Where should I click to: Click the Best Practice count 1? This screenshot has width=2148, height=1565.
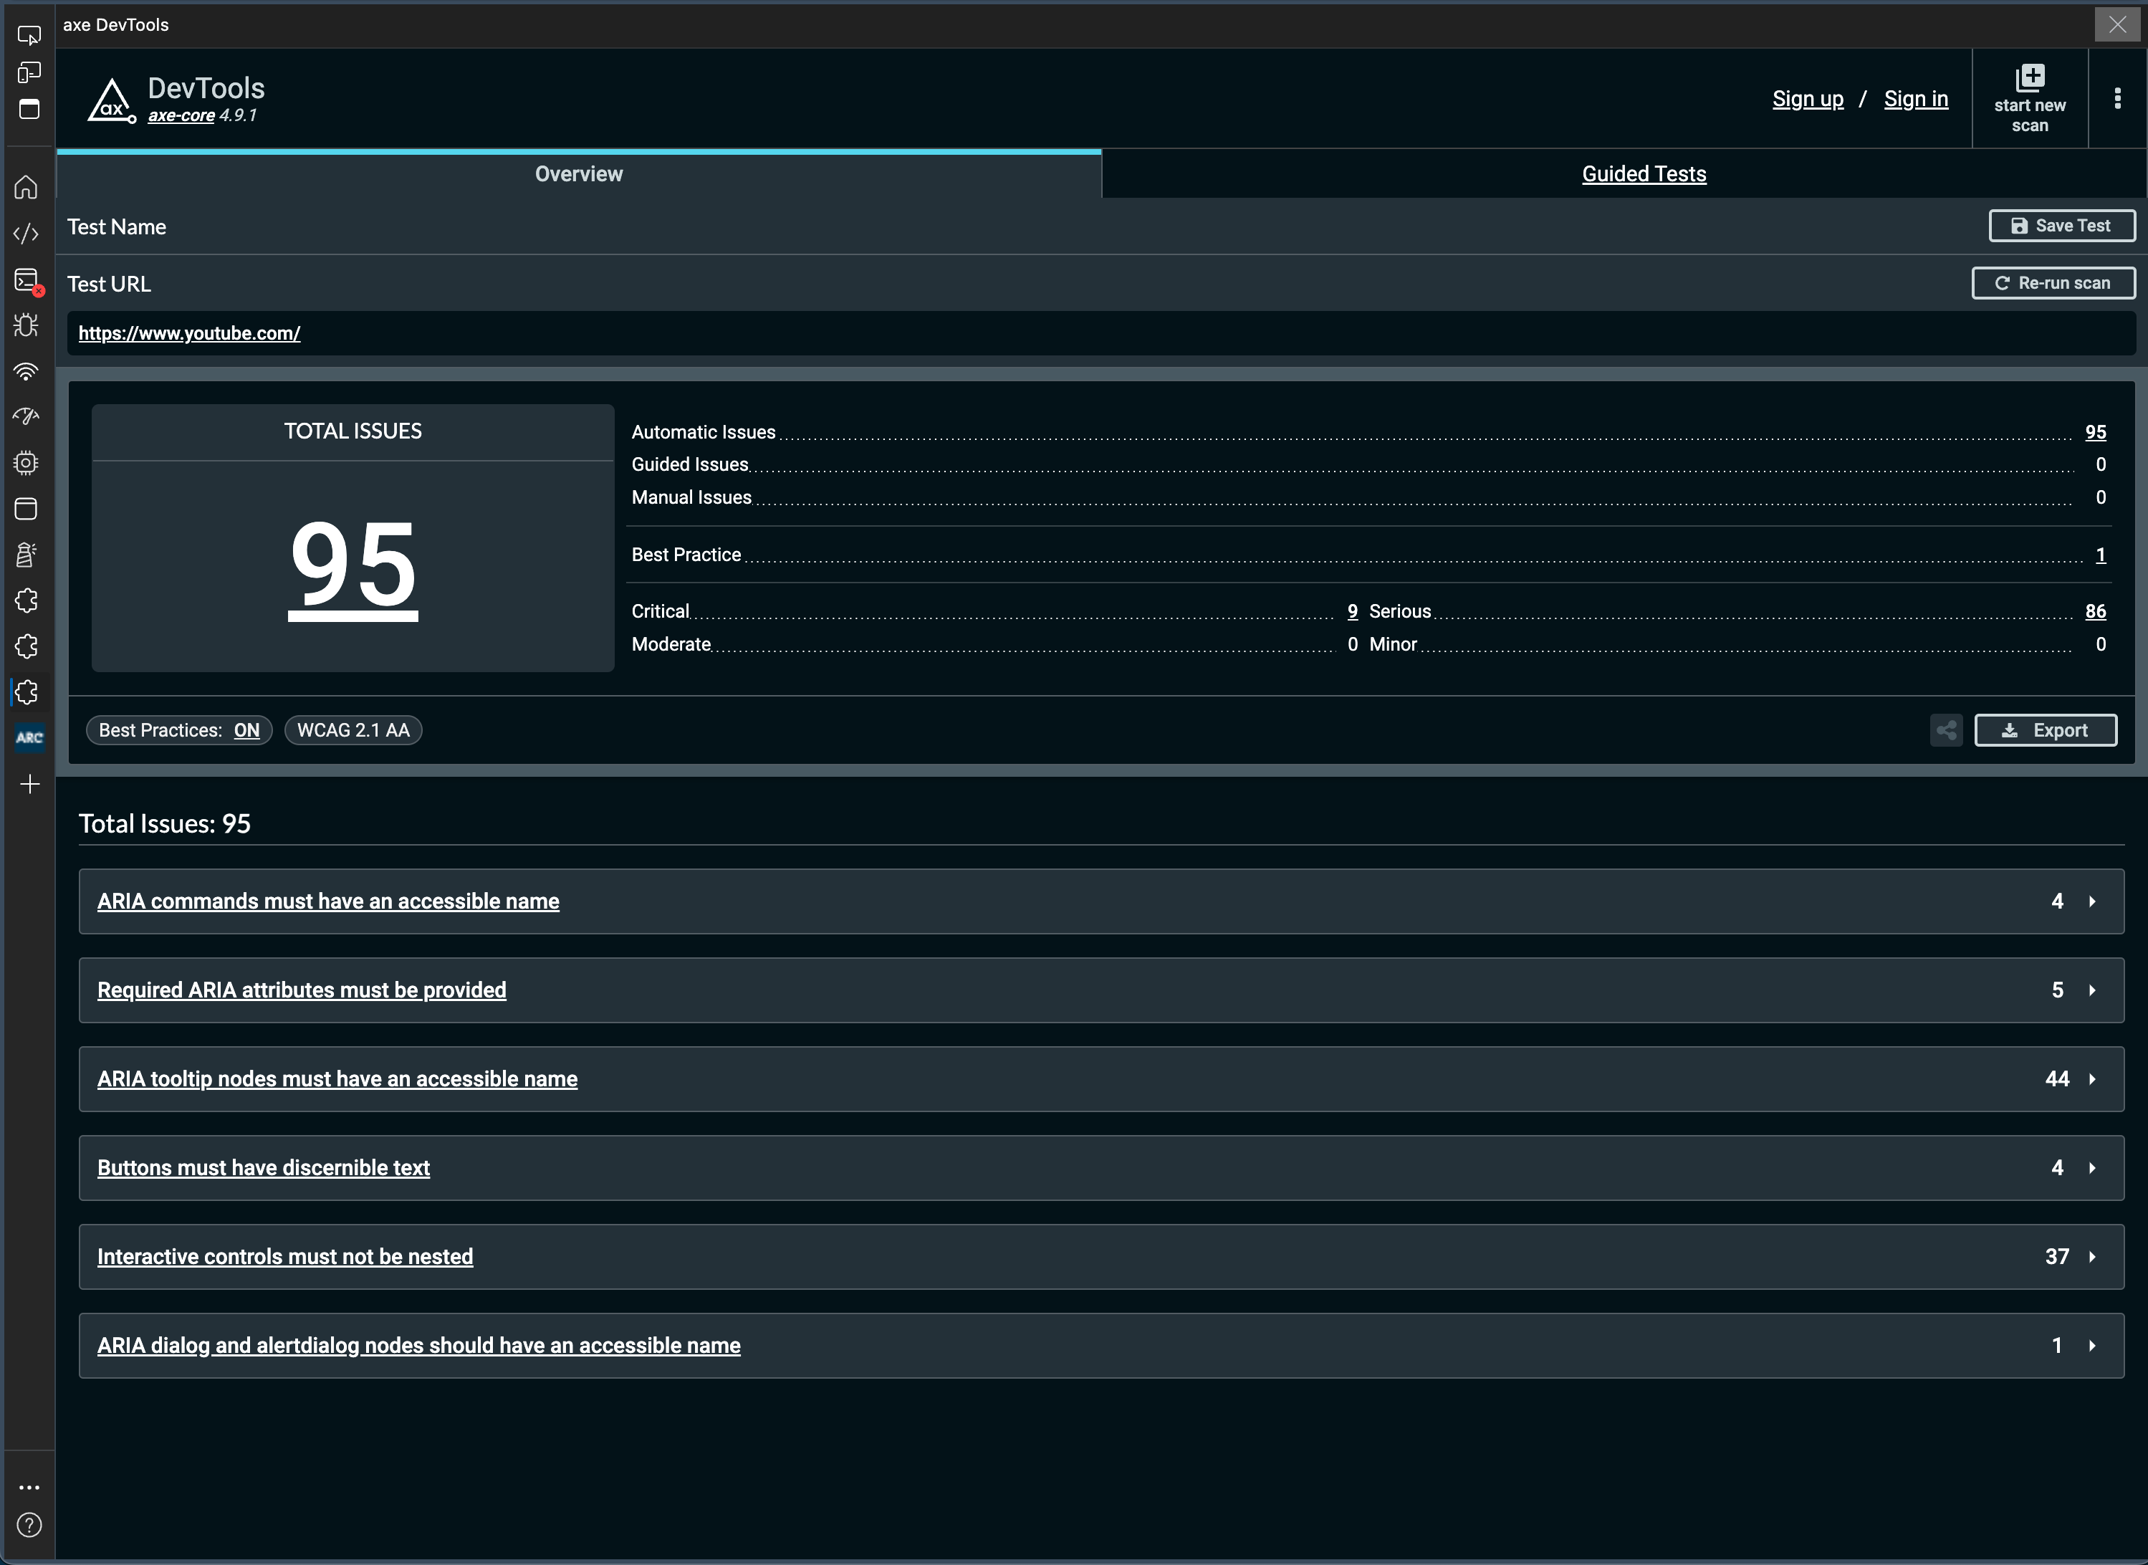[2101, 555]
